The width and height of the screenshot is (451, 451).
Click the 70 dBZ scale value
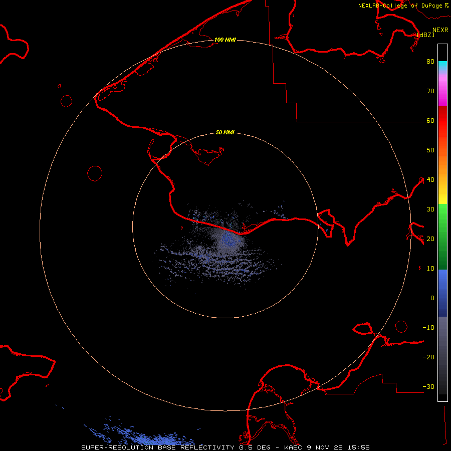[430, 91]
